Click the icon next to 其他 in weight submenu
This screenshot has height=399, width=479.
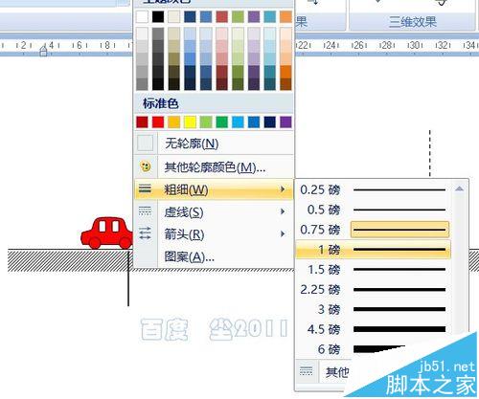[x=307, y=371]
